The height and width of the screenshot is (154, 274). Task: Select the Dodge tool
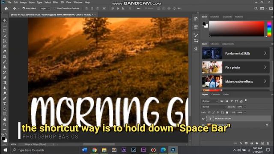click(5, 93)
